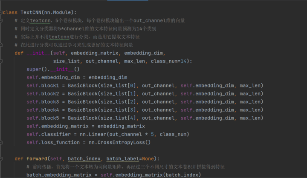307x178 pixels.
Task: Click super() call in __init__ body
Action: point(37,69)
